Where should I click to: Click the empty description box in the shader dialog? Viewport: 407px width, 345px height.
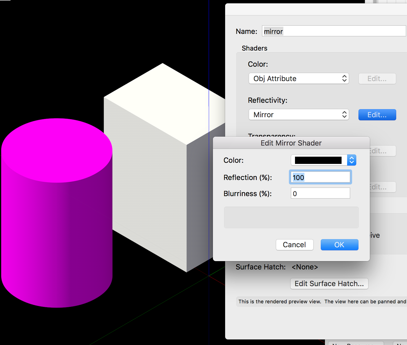coord(291,217)
